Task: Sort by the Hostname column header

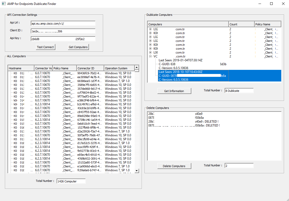Action: [x=21, y=68]
